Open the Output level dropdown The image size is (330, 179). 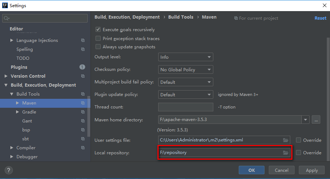pyautogui.click(x=185, y=57)
